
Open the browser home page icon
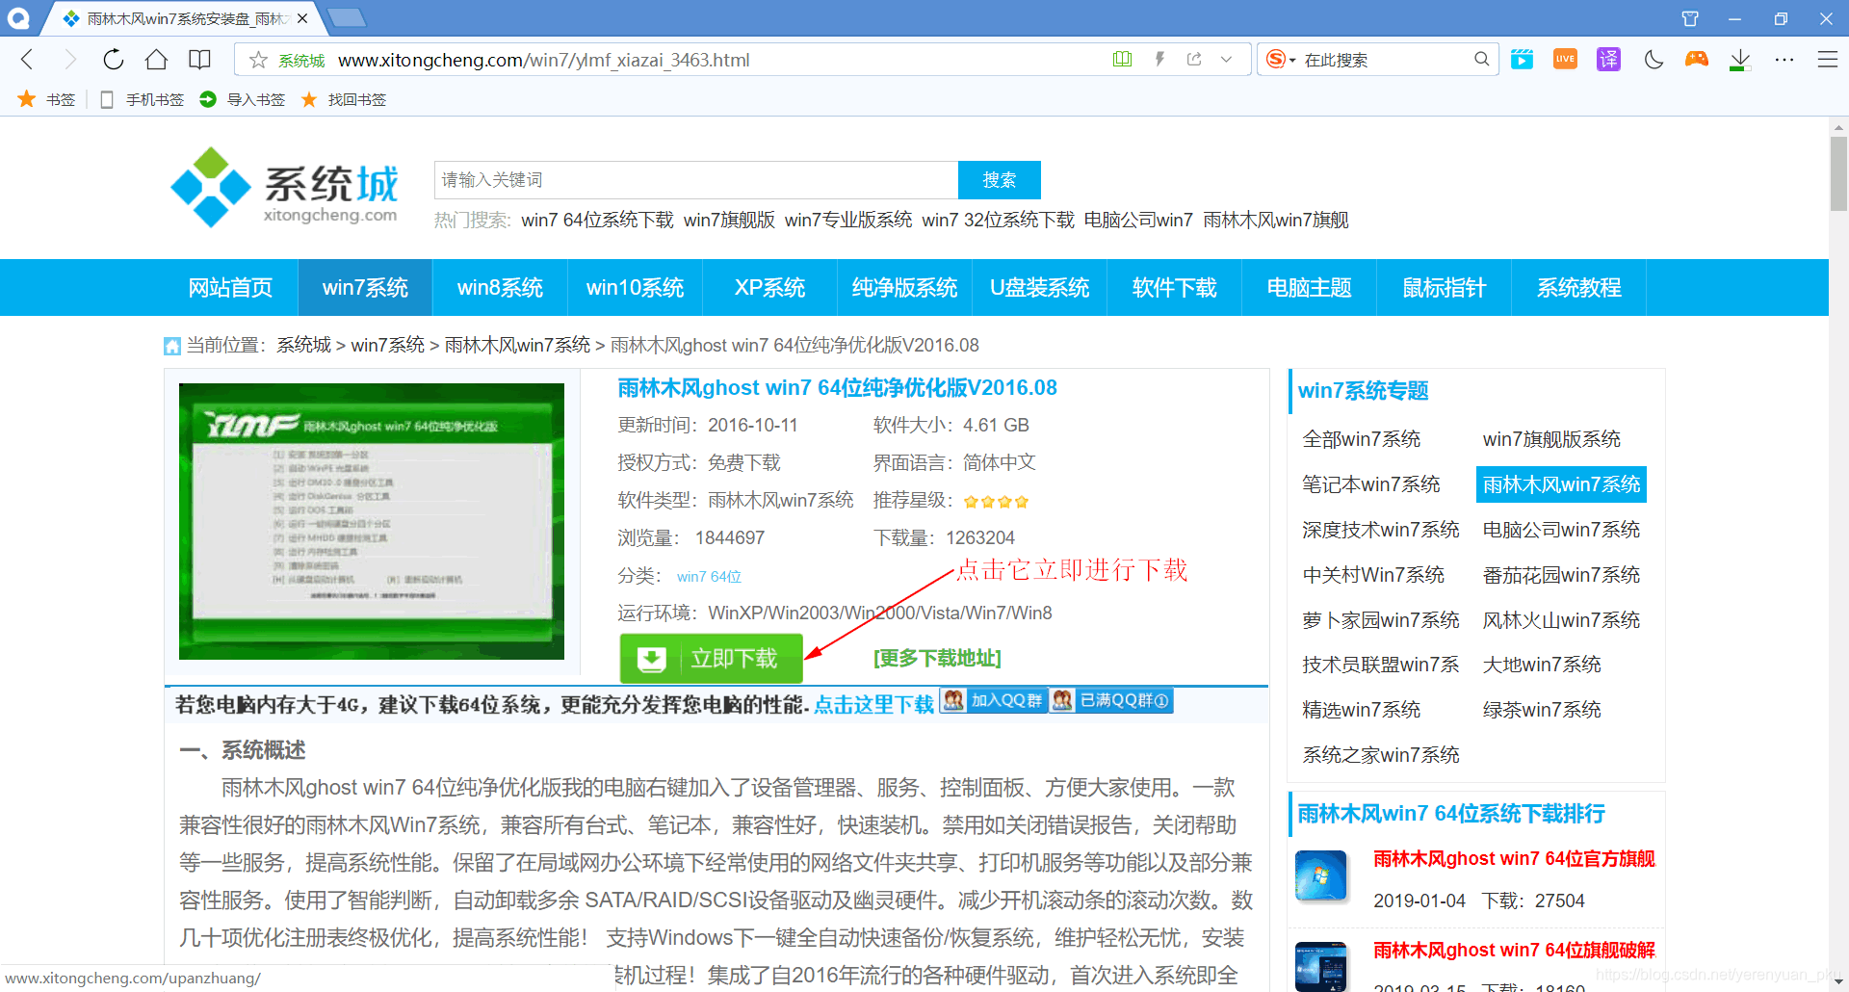click(156, 60)
